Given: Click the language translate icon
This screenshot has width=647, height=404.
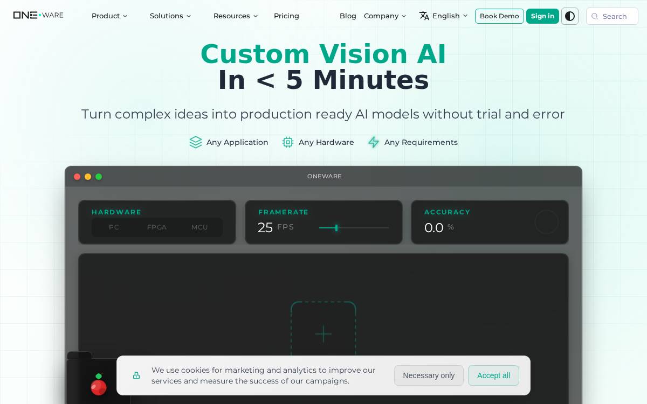Looking at the screenshot, I should click(x=424, y=16).
